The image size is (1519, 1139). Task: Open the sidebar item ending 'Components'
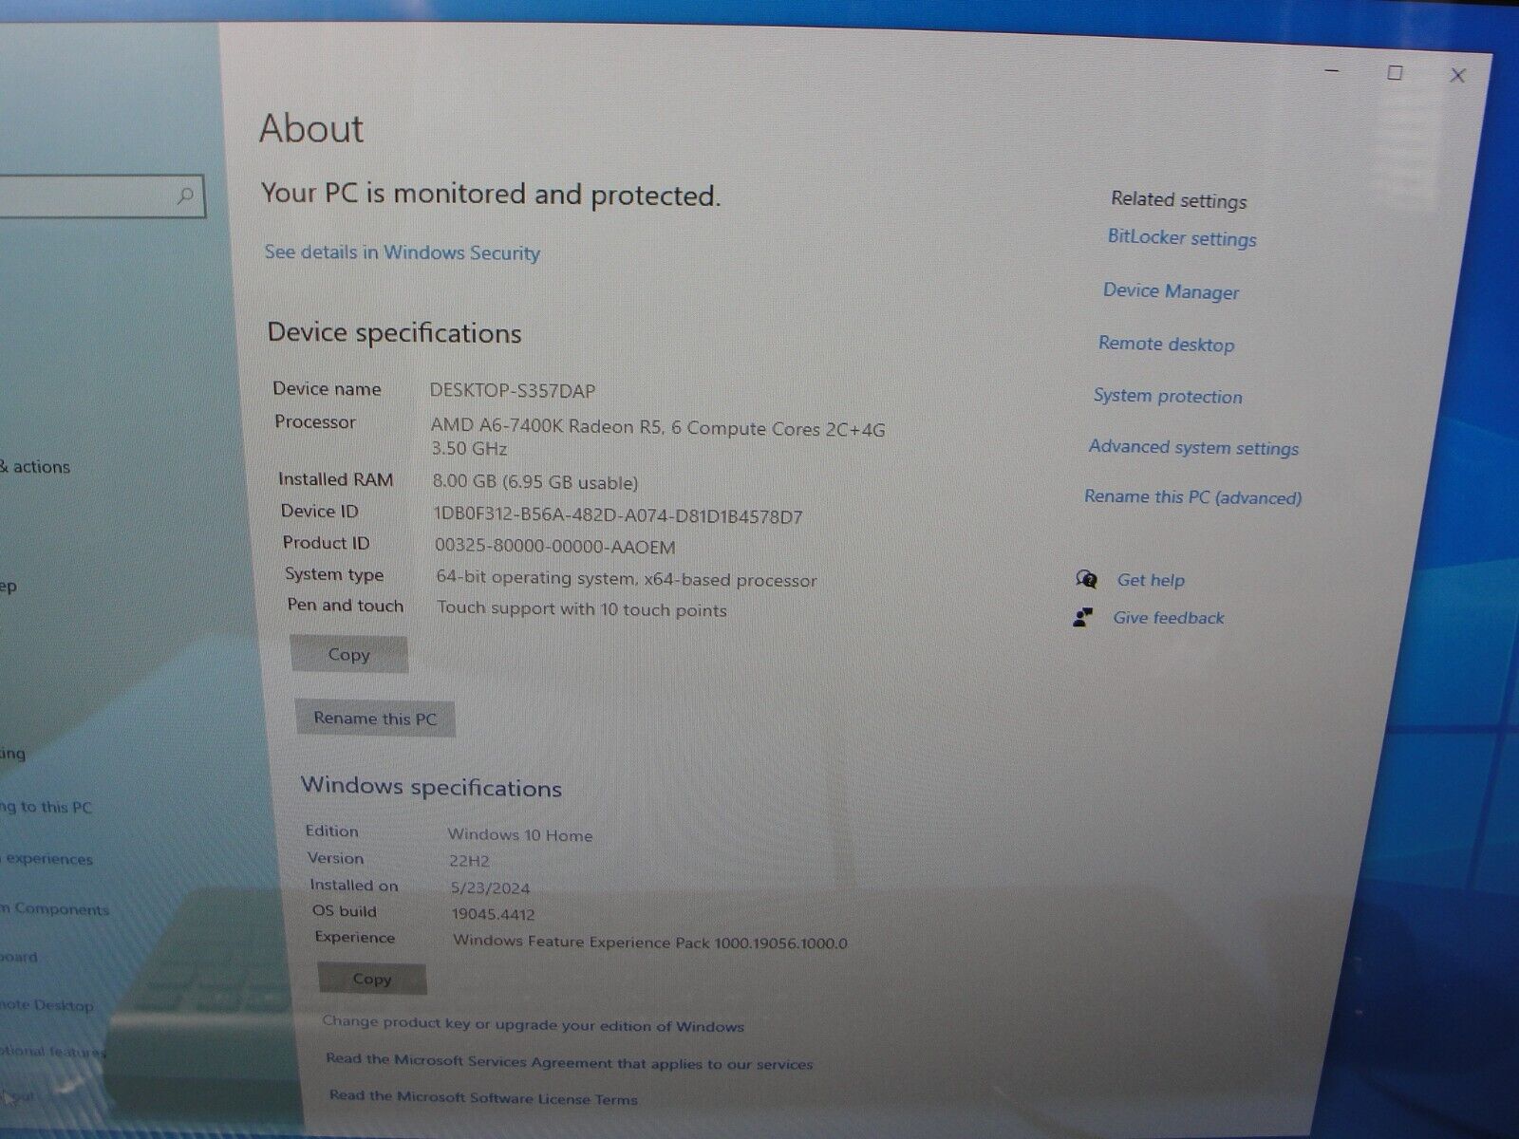coord(55,909)
